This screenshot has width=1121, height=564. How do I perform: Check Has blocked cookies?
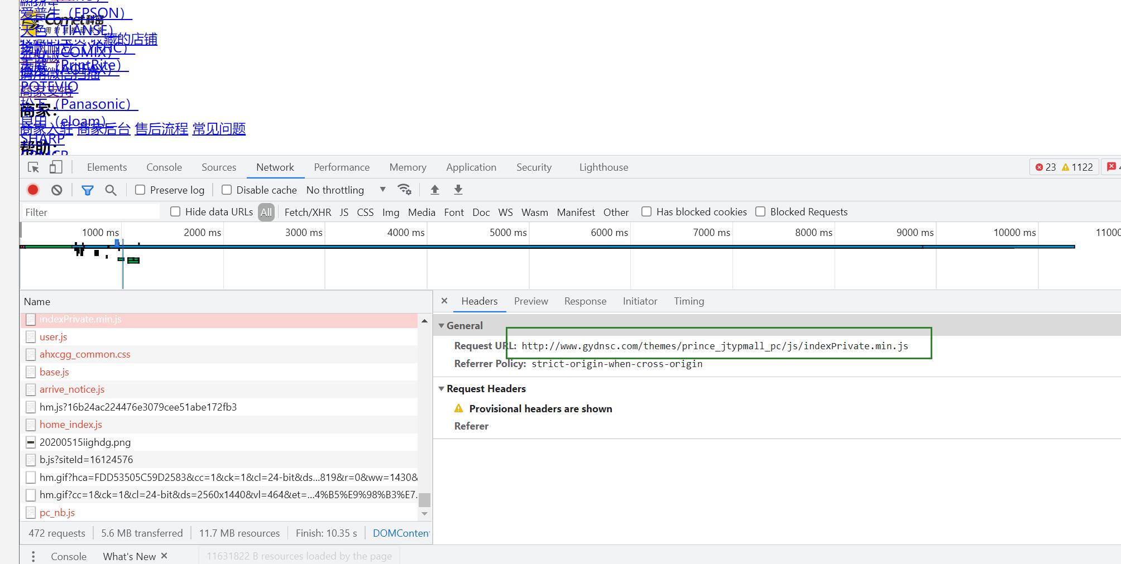(646, 211)
